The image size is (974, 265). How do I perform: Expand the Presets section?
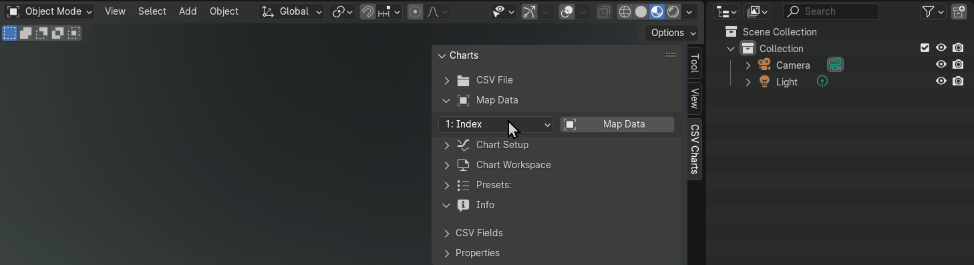[x=447, y=185]
